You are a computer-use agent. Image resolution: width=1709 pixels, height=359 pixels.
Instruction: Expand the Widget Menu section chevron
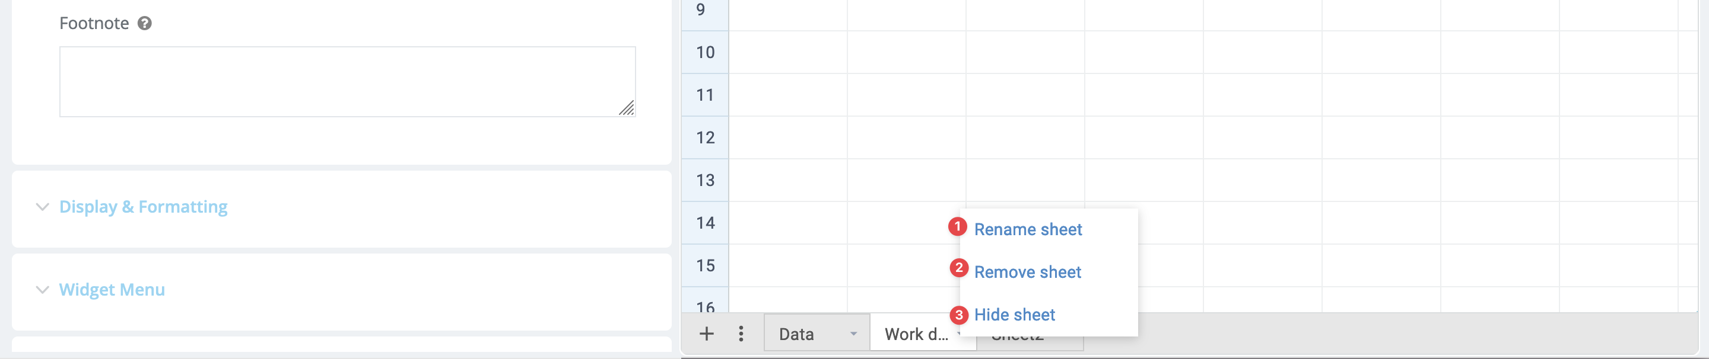[x=43, y=290]
